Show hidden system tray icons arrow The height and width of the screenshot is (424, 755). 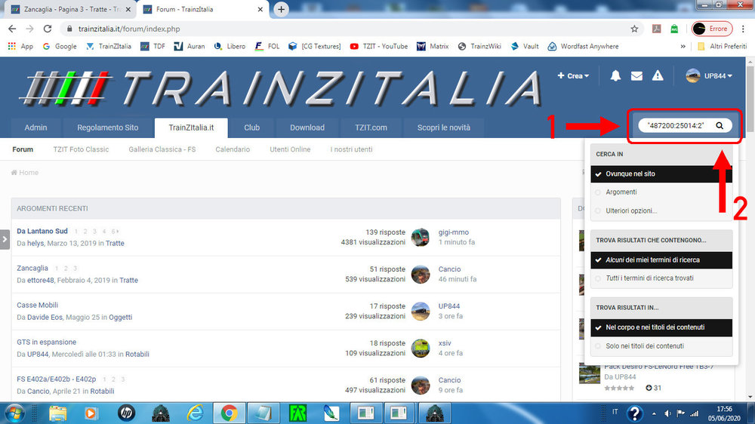point(654,413)
